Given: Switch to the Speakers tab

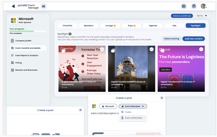Looking at the screenshot, I should pos(89,25).
